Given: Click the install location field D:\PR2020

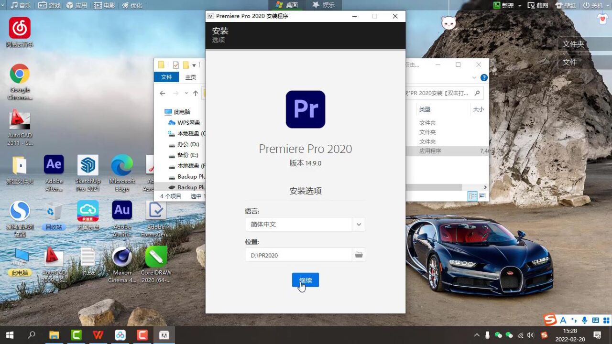Looking at the screenshot, I should coord(298,255).
